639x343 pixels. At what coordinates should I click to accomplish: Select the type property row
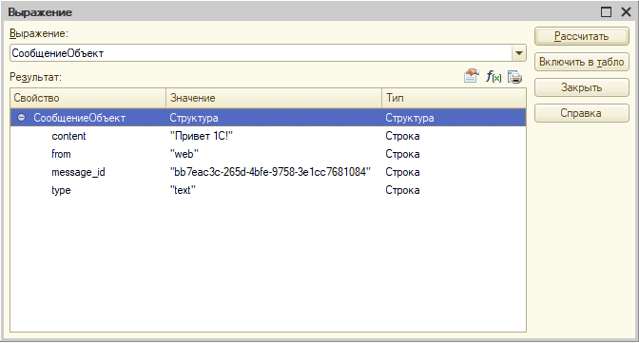point(268,190)
